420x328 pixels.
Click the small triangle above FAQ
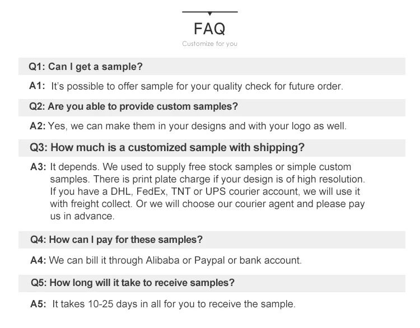(x=209, y=13)
